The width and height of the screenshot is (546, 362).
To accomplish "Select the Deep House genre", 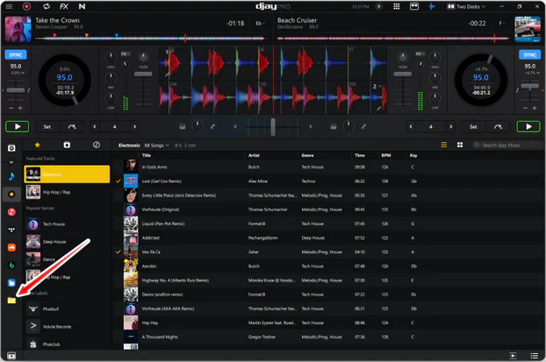I will pyautogui.click(x=67, y=242).
